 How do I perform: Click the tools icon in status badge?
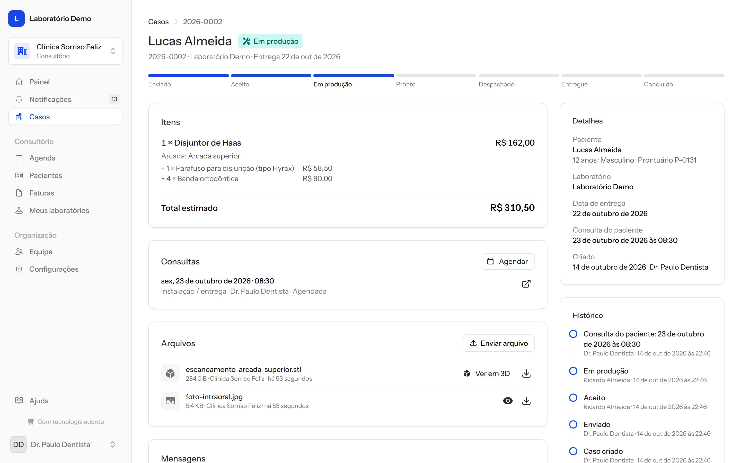(246, 41)
